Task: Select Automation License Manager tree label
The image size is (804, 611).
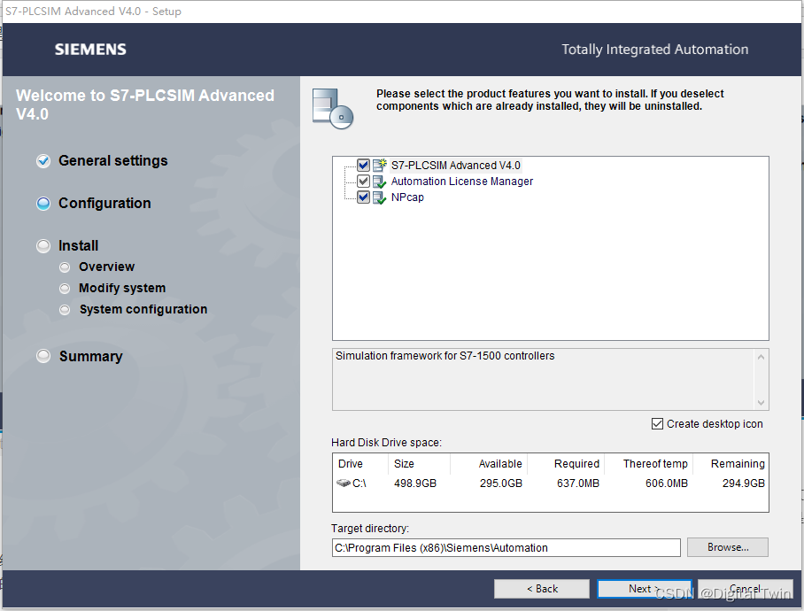Action: pos(462,182)
